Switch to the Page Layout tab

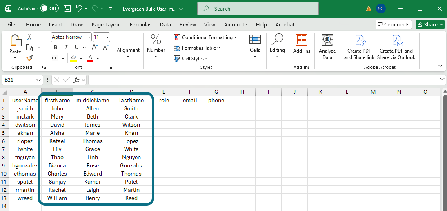coord(106,25)
